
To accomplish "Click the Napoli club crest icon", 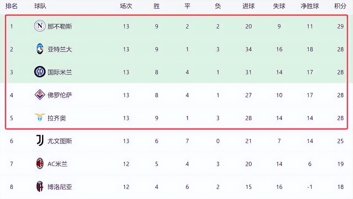I will tap(40, 26).
